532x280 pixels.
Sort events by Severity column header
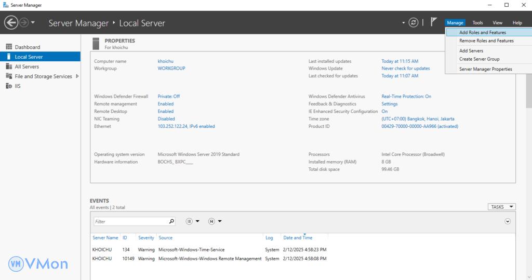point(146,238)
